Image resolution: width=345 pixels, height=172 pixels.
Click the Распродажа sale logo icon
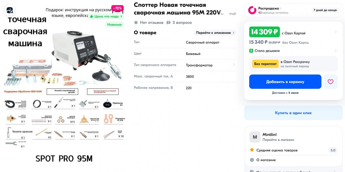click(x=252, y=10)
